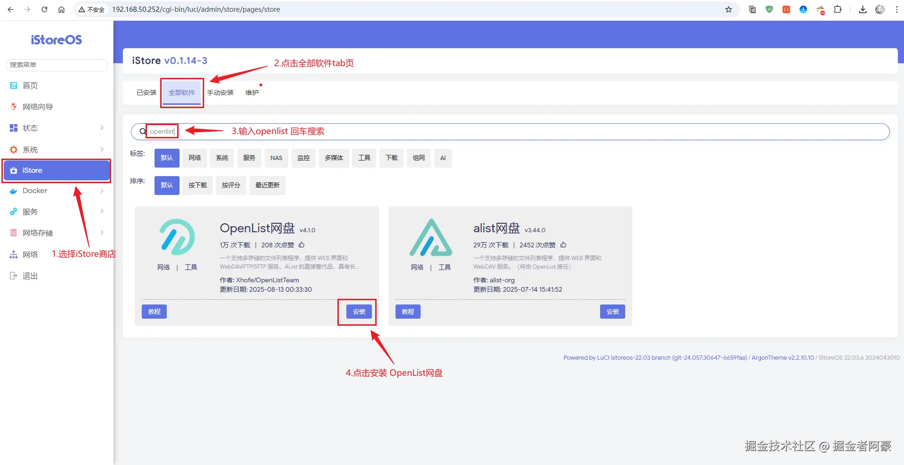The height and width of the screenshot is (465, 904).
Task: Expand the 状态 sidebar menu
Action: 57,128
